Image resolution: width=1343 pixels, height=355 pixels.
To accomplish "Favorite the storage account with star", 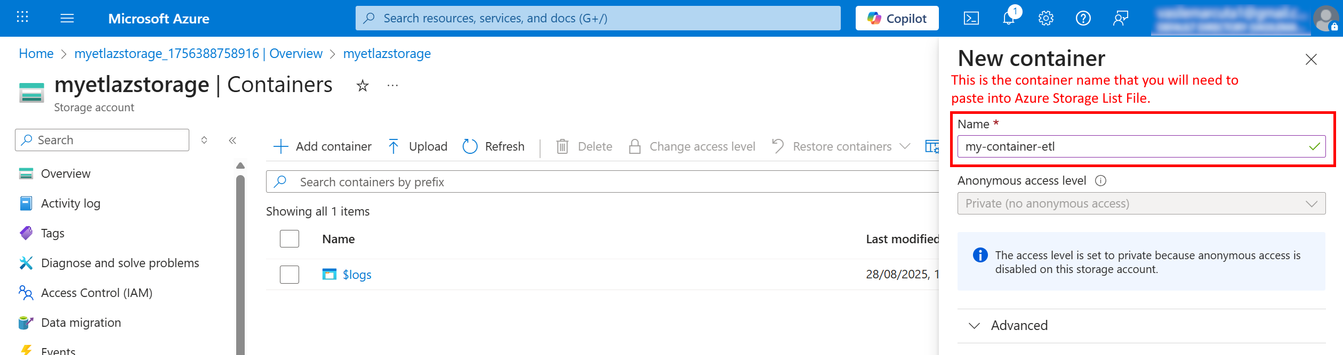I will pos(363,86).
